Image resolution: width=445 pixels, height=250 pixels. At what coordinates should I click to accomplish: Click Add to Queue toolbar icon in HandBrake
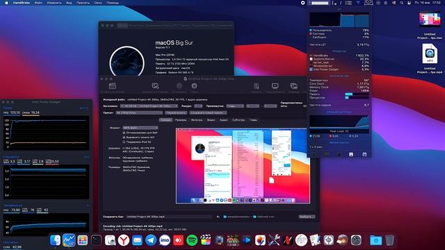point(155,86)
